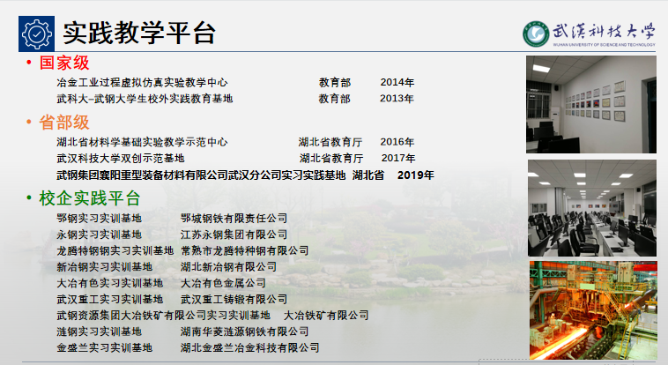Click 湖北省 in the 2019年 row
Screen dimensions: 668x365
tap(368, 175)
